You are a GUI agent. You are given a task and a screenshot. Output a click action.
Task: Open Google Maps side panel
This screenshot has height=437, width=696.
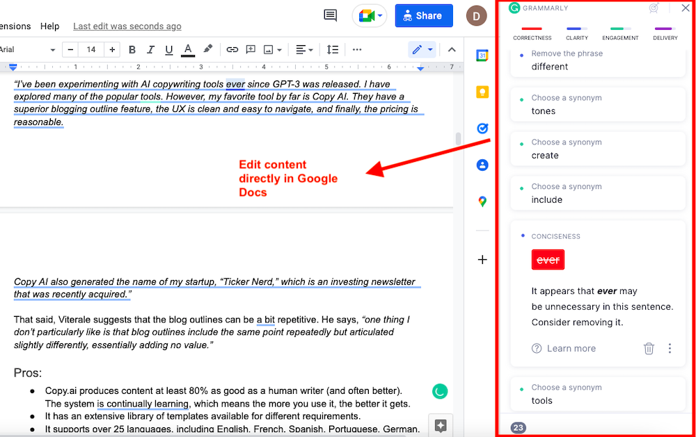(482, 201)
